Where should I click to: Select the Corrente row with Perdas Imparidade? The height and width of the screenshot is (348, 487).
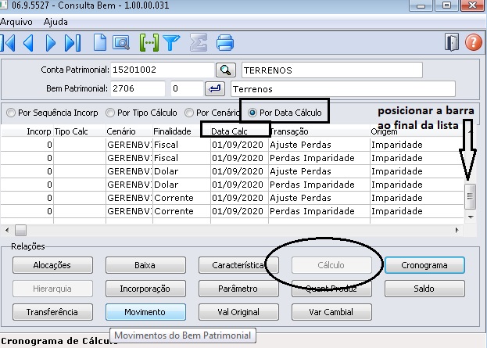click(x=232, y=212)
